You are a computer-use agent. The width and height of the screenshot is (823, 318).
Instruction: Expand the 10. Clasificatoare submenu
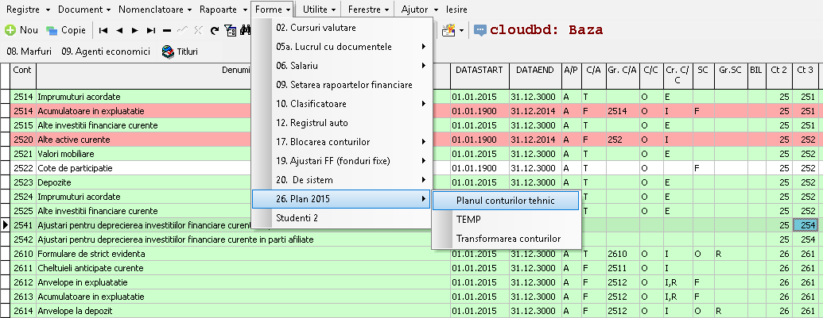[341, 104]
